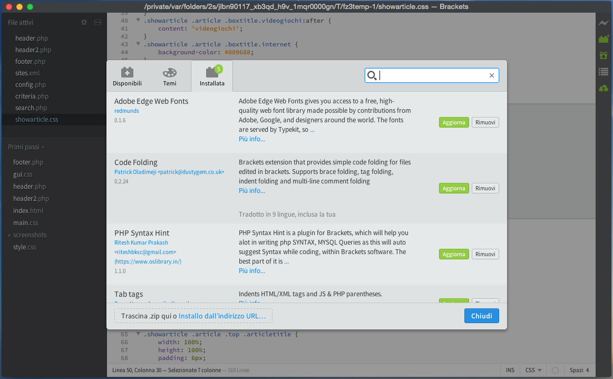Remove the Code Folding extension
613x379 pixels.
pyautogui.click(x=485, y=188)
